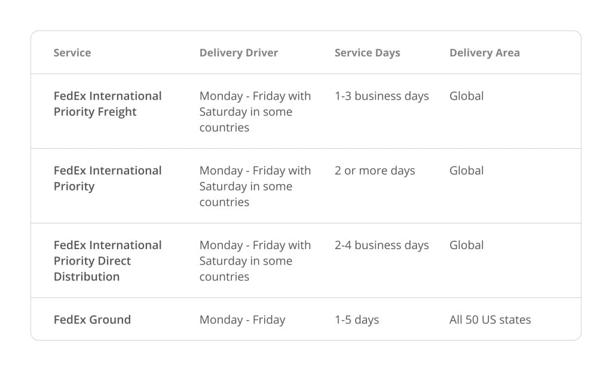Click the Service column header

point(72,53)
